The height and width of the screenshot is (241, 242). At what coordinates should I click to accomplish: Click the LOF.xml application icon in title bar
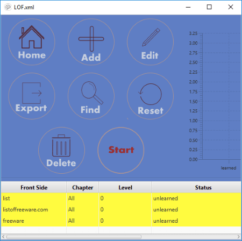tap(8, 7)
